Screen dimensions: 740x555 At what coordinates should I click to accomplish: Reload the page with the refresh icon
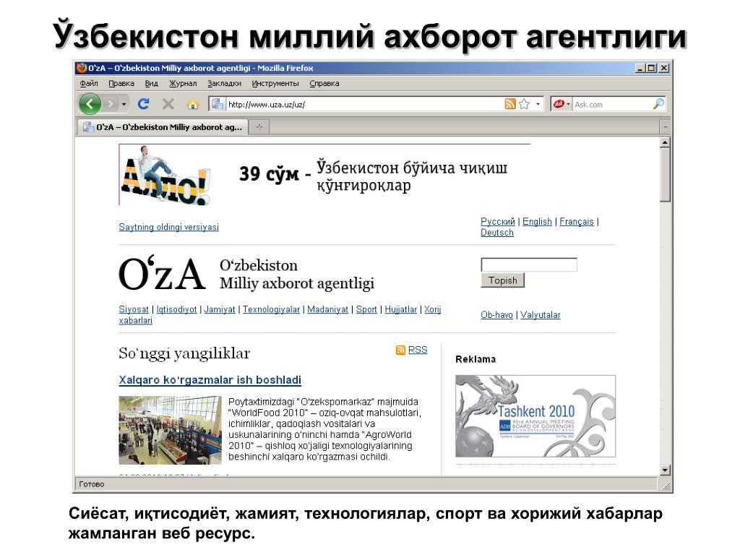point(144,104)
